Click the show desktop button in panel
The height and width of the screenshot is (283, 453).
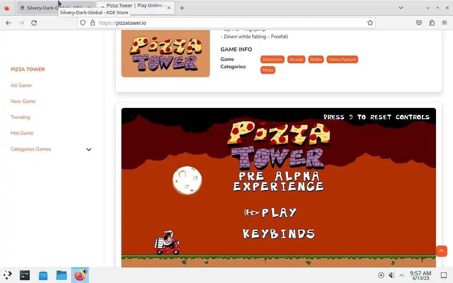444,275
